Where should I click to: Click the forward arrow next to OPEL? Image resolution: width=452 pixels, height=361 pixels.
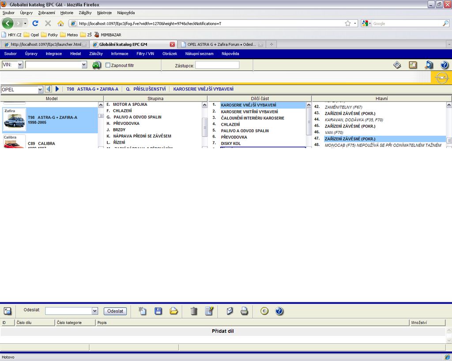pyautogui.click(x=57, y=89)
